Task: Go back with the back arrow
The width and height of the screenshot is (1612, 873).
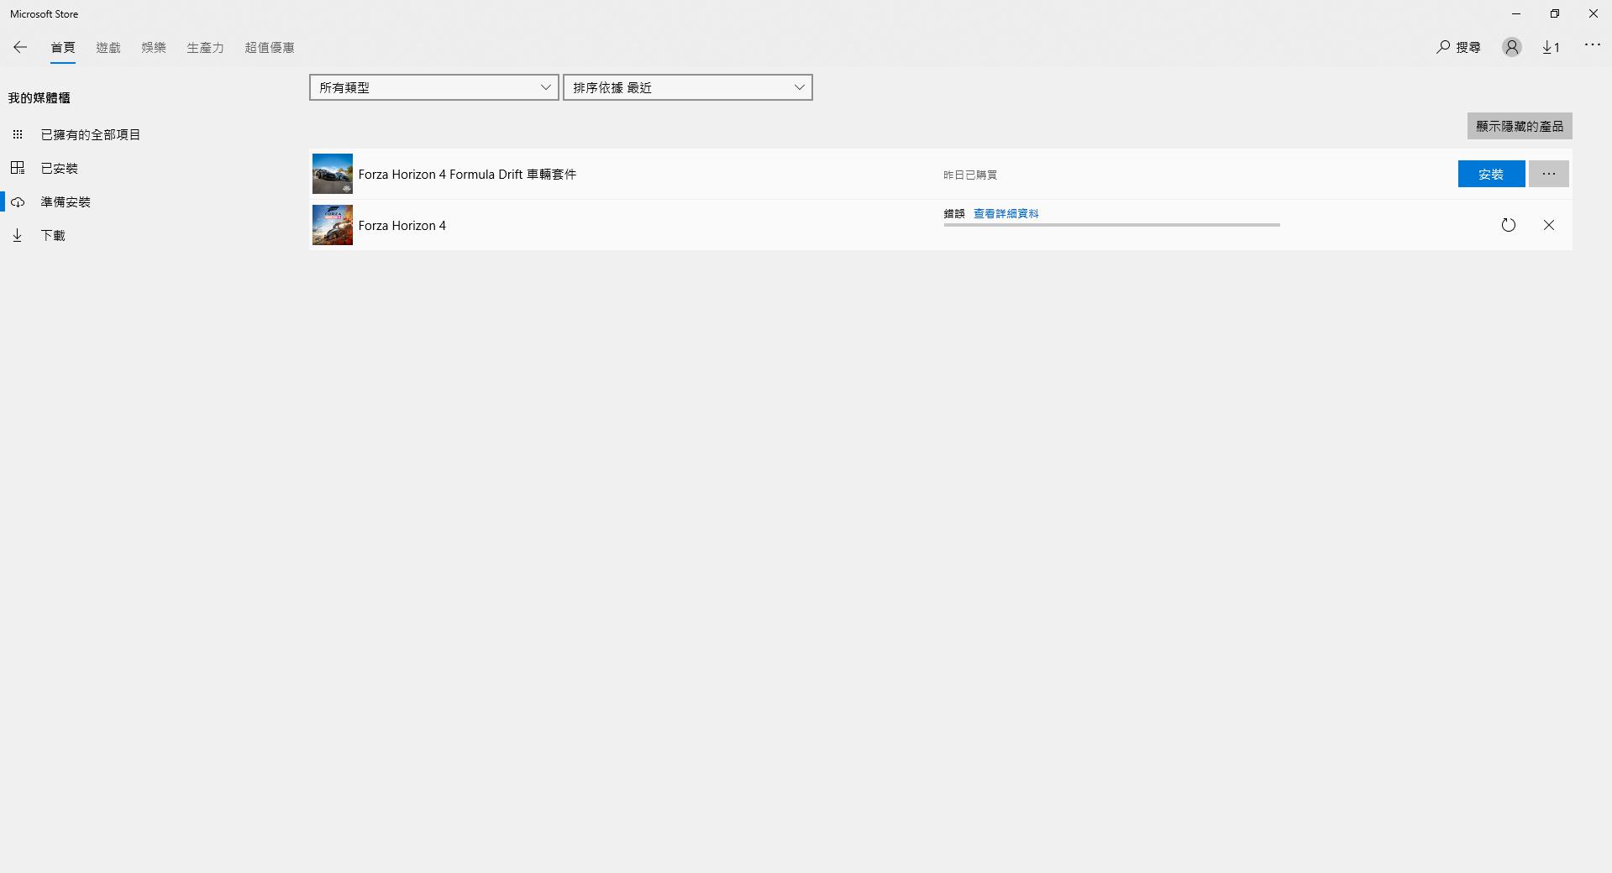Action: tap(20, 47)
